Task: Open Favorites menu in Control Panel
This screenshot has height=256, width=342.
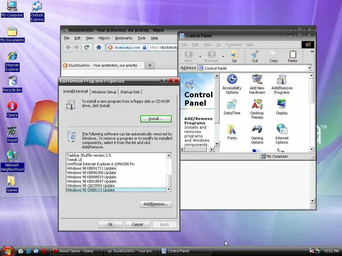Action: coord(233,45)
